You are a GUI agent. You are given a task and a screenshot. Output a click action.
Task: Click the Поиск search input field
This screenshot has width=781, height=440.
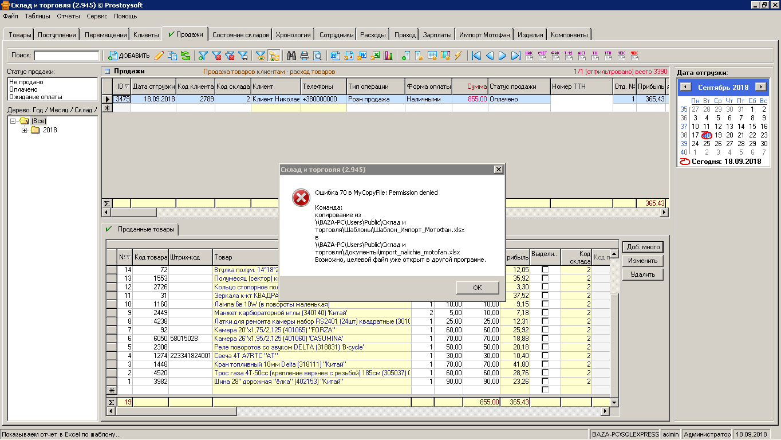[66, 56]
